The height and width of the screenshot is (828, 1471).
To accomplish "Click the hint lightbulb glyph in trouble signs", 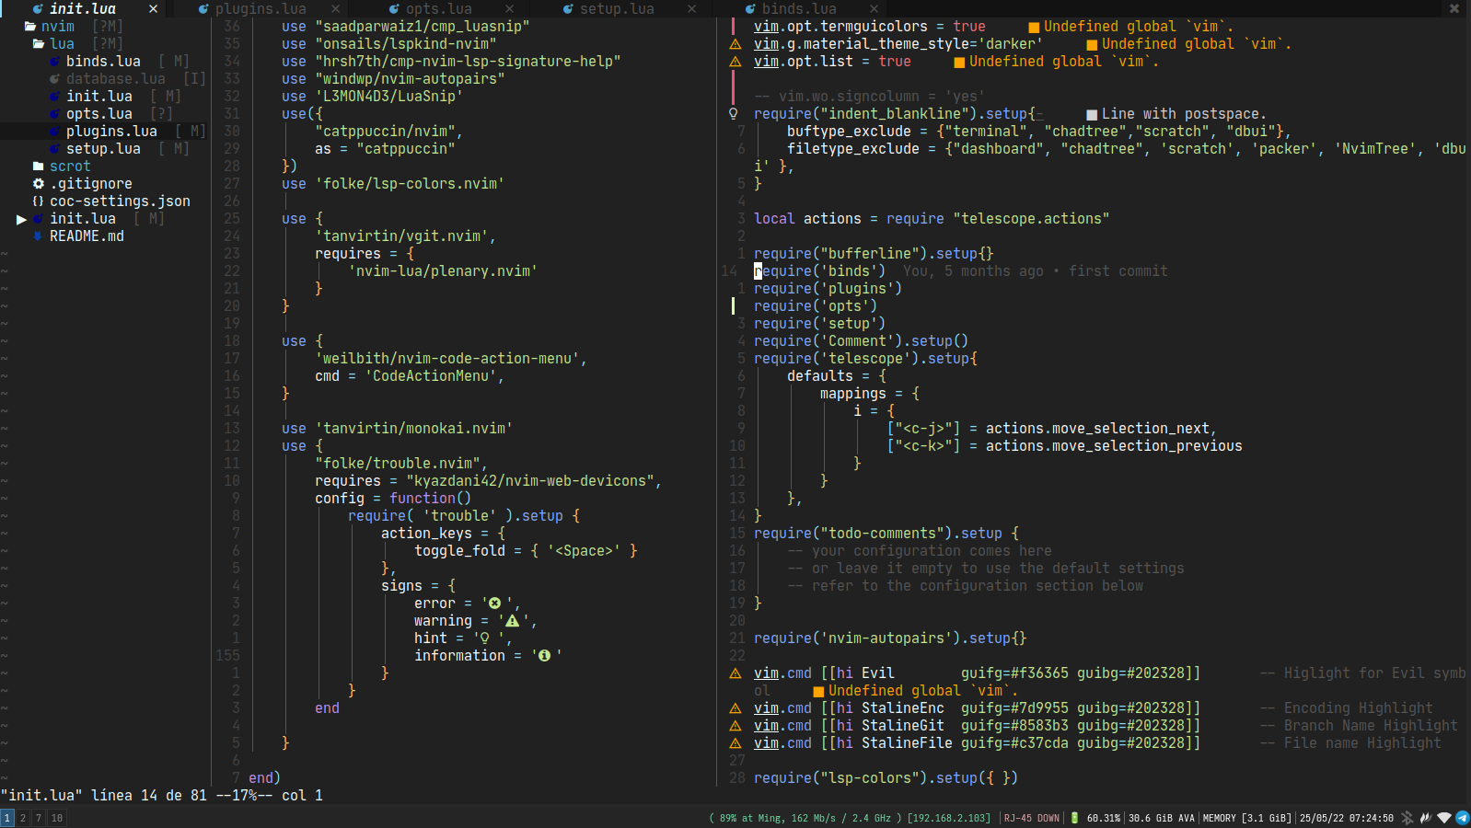I will click(x=485, y=638).
